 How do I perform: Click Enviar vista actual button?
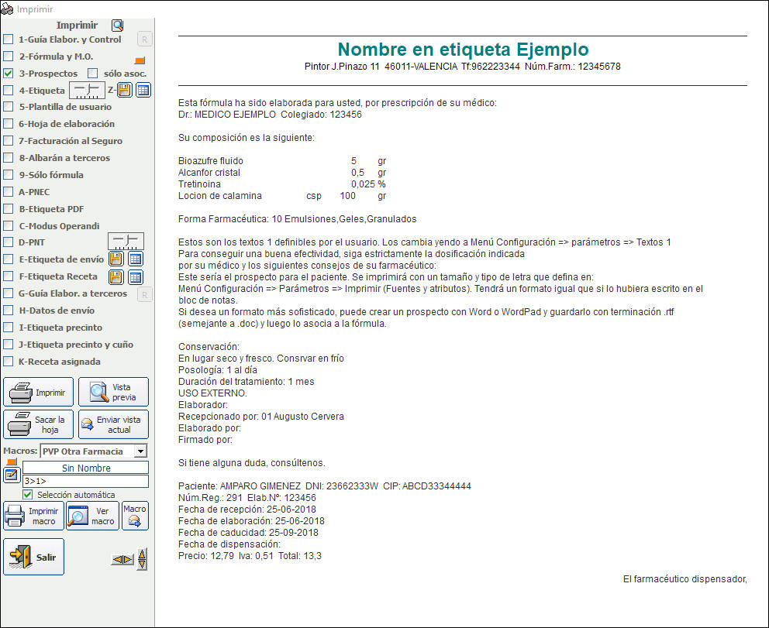113,424
